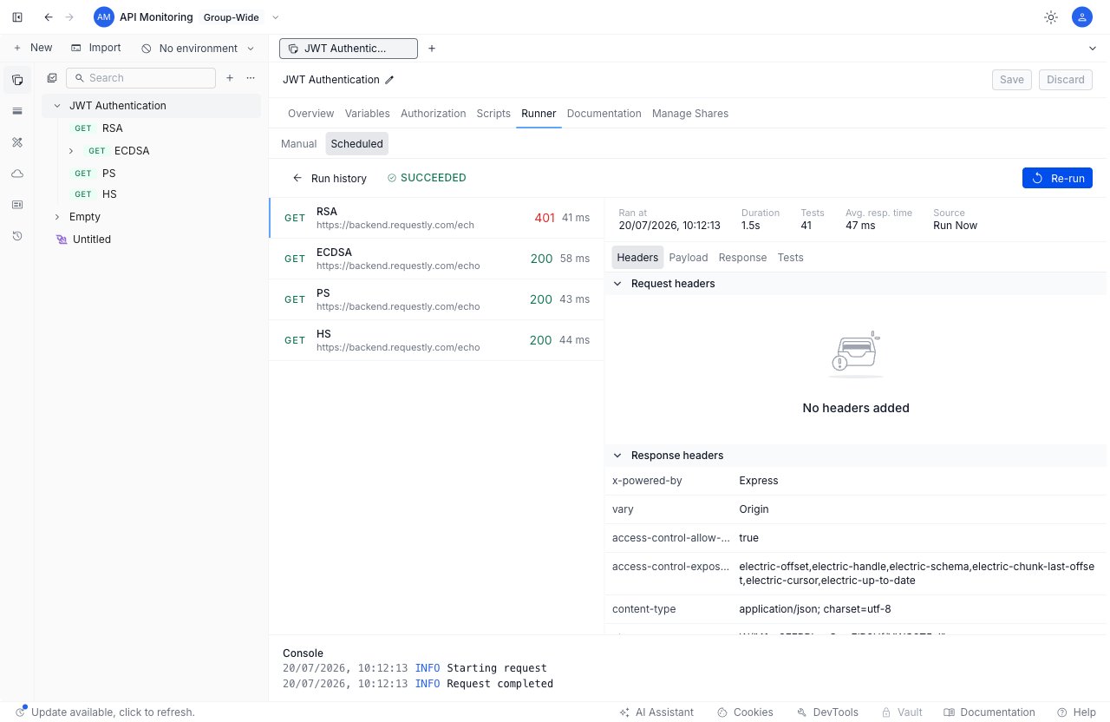Switch to the Overview tab
Viewport: 1110px width, 722px height.
(310, 114)
